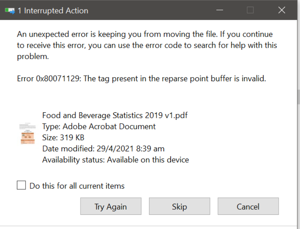Image resolution: width=300 pixels, height=229 pixels.
Task: Click the file-move icon in title bar
Action: (x=10, y=11)
